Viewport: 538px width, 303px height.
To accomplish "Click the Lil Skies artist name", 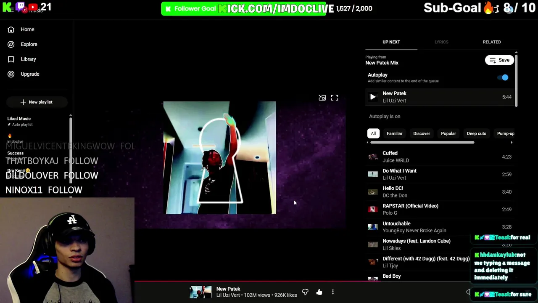I will (x=391, y=248).
